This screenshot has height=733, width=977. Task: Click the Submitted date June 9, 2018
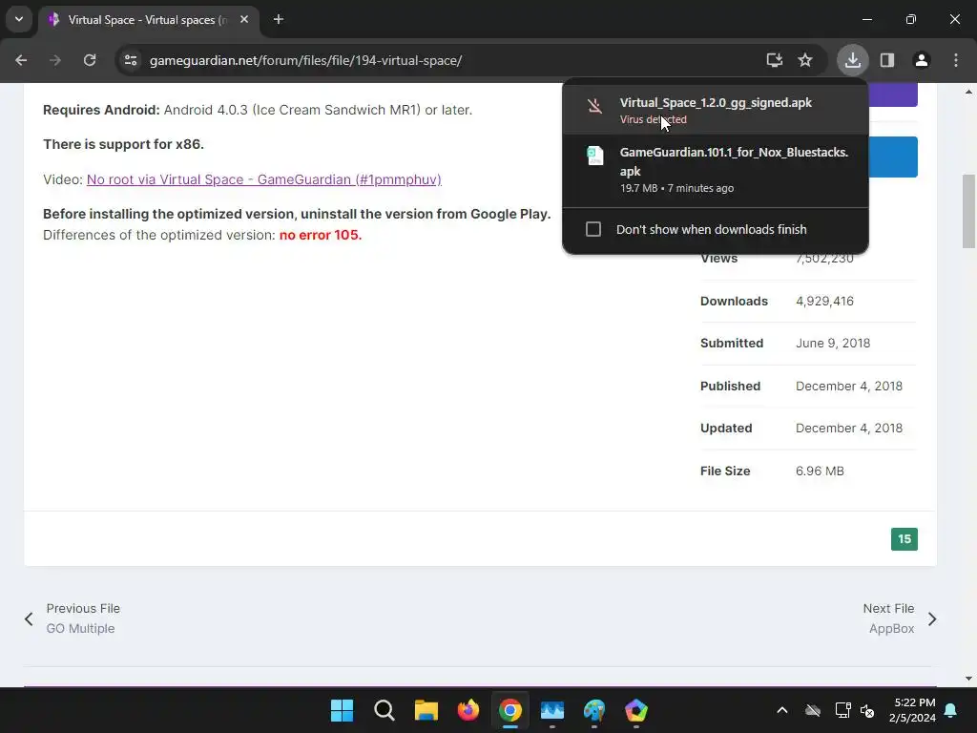832,344
